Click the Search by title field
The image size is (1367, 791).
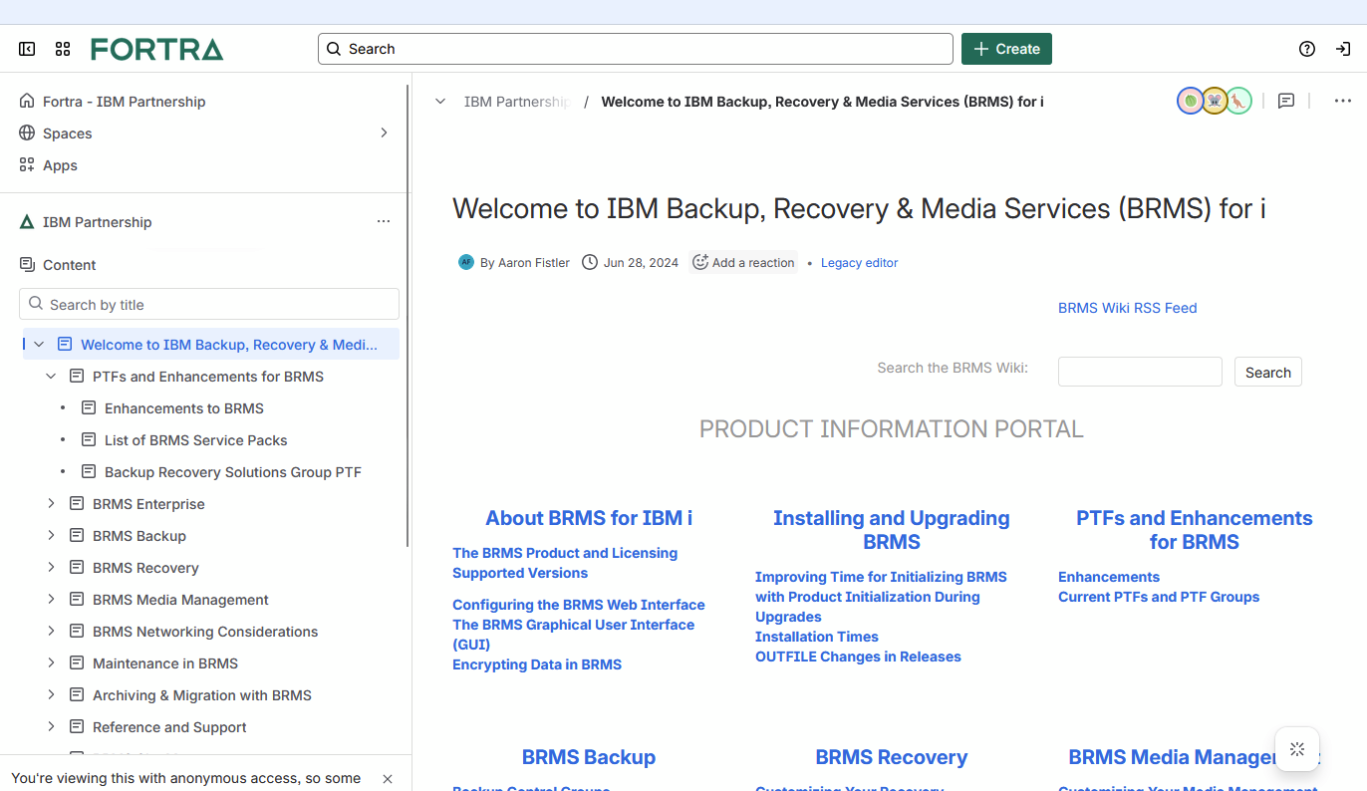tap(209, 305)
